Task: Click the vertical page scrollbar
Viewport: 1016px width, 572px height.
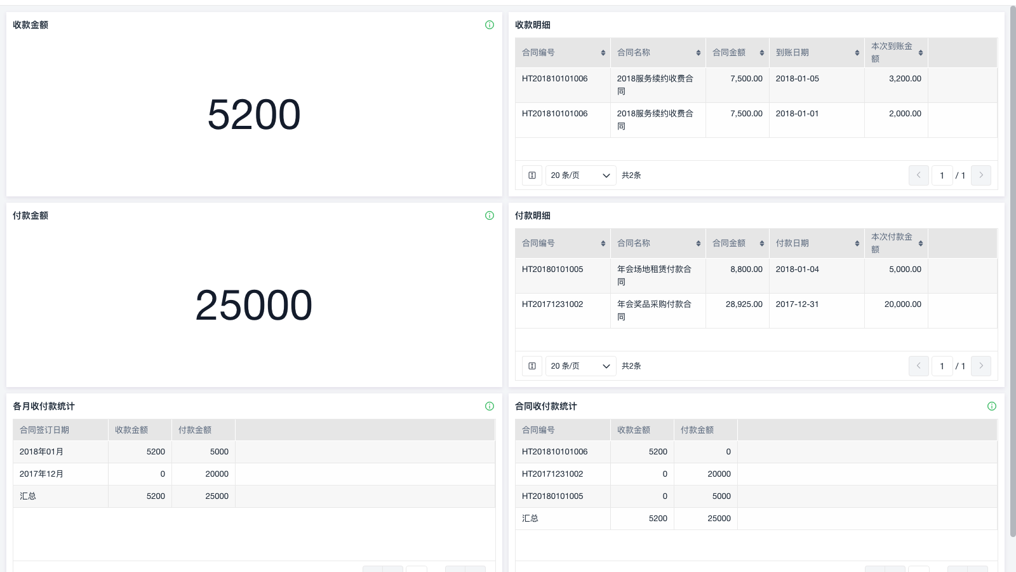Action: point(1013,272)
